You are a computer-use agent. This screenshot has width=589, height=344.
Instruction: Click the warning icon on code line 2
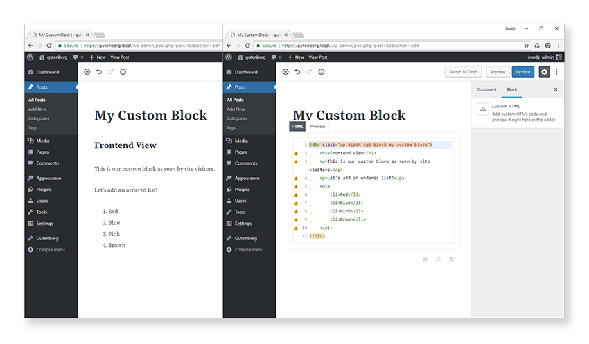point(296,153)
